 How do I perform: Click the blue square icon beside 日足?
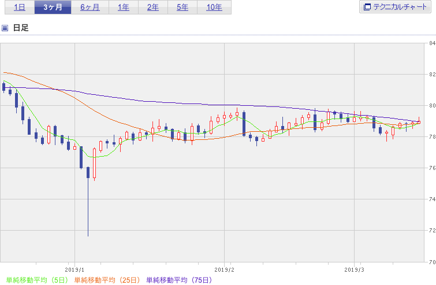(x=5, y=28)
